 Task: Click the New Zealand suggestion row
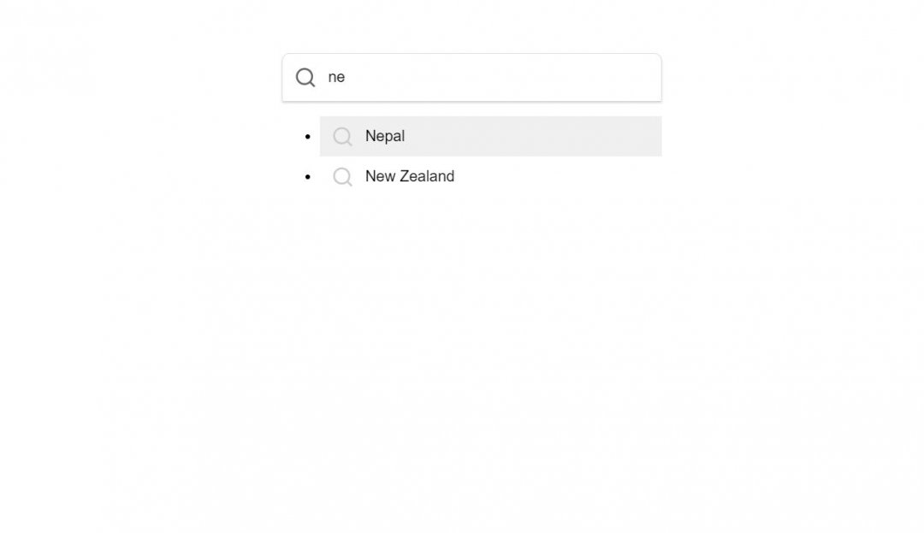click(x=490, y=176)
